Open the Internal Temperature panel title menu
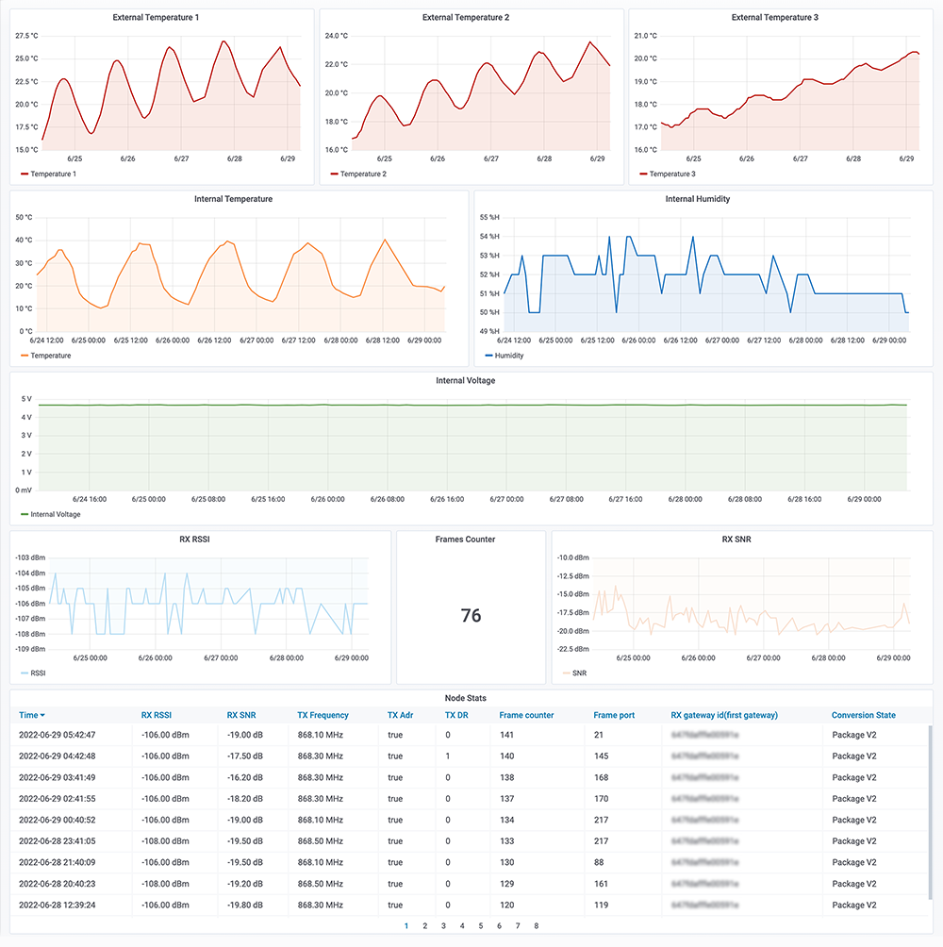Viewport: 943px width, 947px height. [233, 199]
